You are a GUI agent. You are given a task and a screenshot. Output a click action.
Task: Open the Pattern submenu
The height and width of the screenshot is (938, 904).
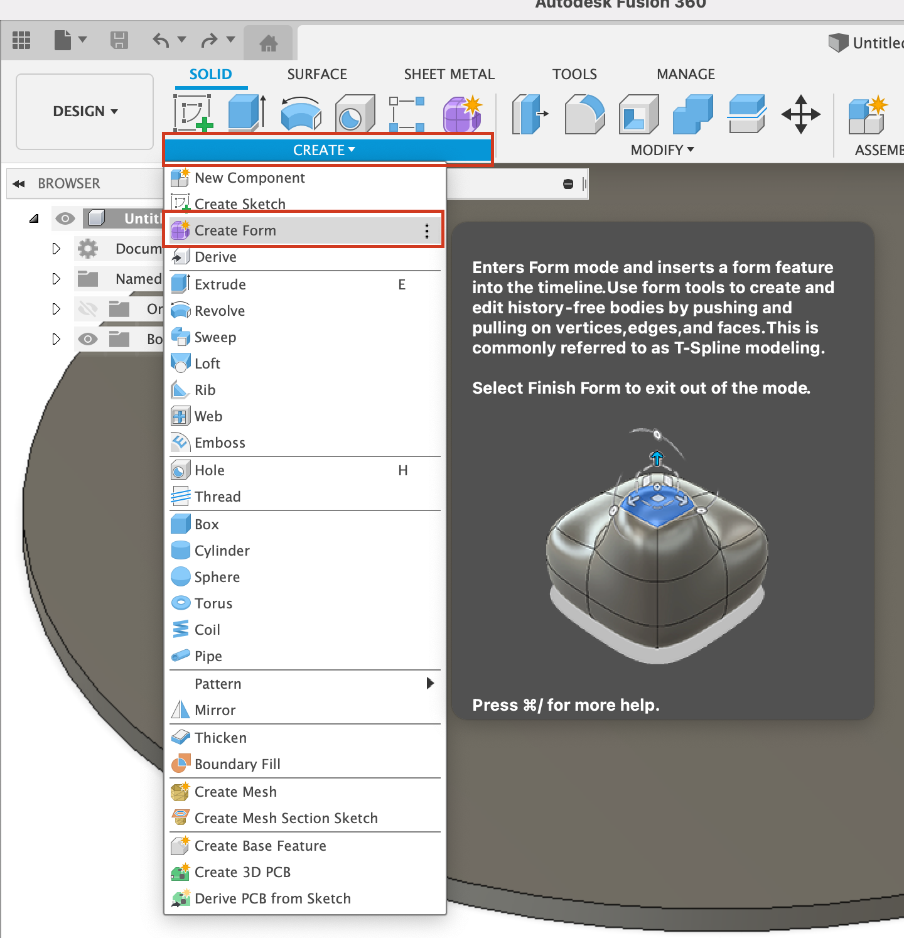click(218, 684)
